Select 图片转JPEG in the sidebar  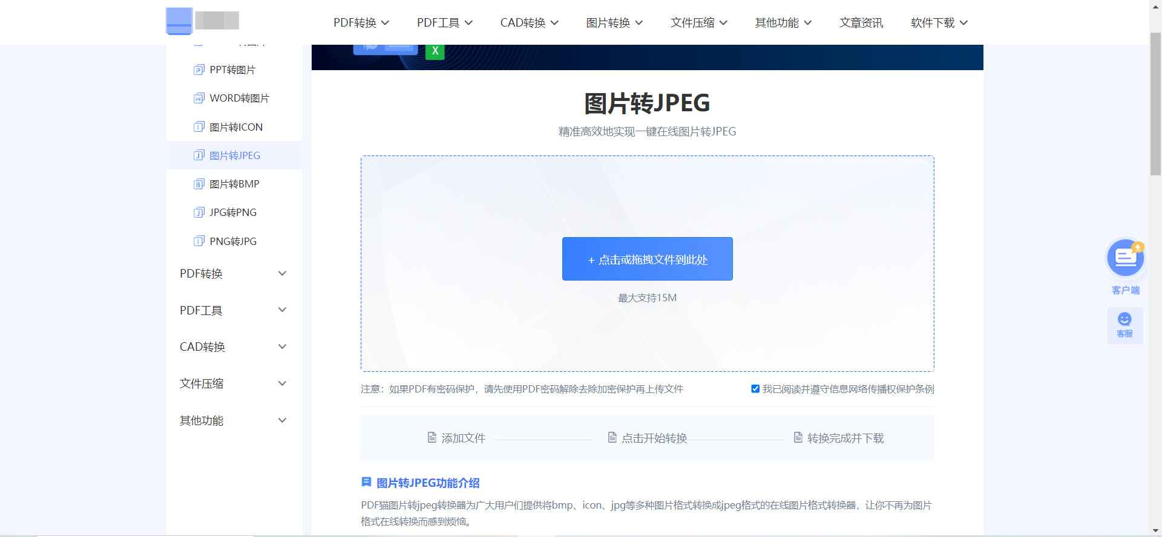click(x=234, y=155)
